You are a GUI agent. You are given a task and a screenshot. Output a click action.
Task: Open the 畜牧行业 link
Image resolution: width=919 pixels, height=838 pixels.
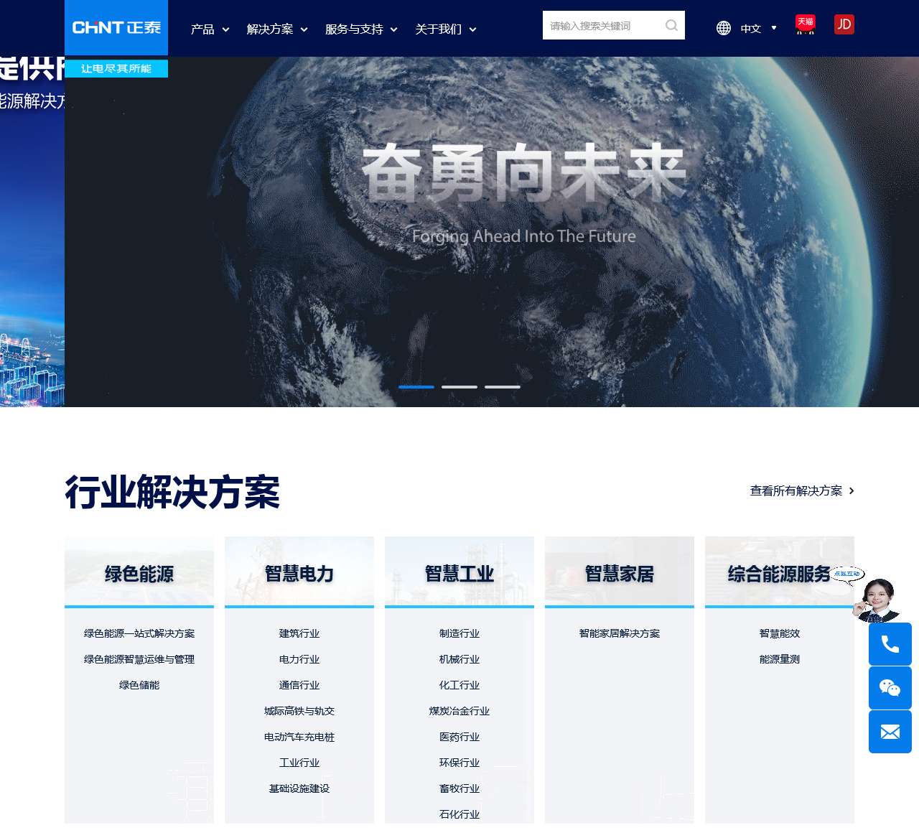coord(459,788)
